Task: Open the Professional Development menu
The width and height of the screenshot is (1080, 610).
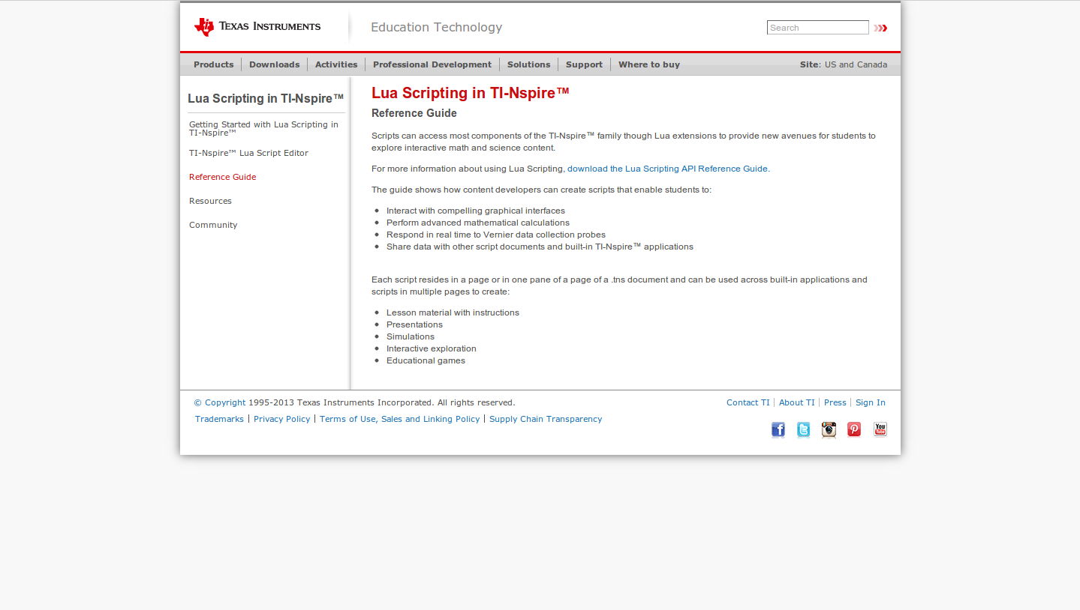Action: (x=432, y=64)
